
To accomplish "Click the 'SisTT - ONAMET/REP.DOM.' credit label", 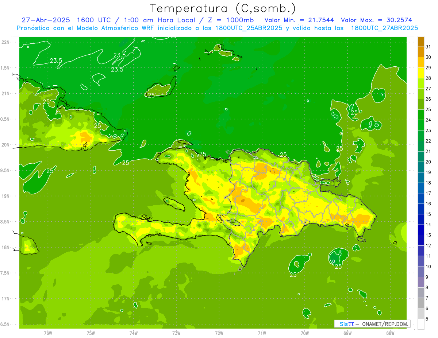I will coord(372,324).
